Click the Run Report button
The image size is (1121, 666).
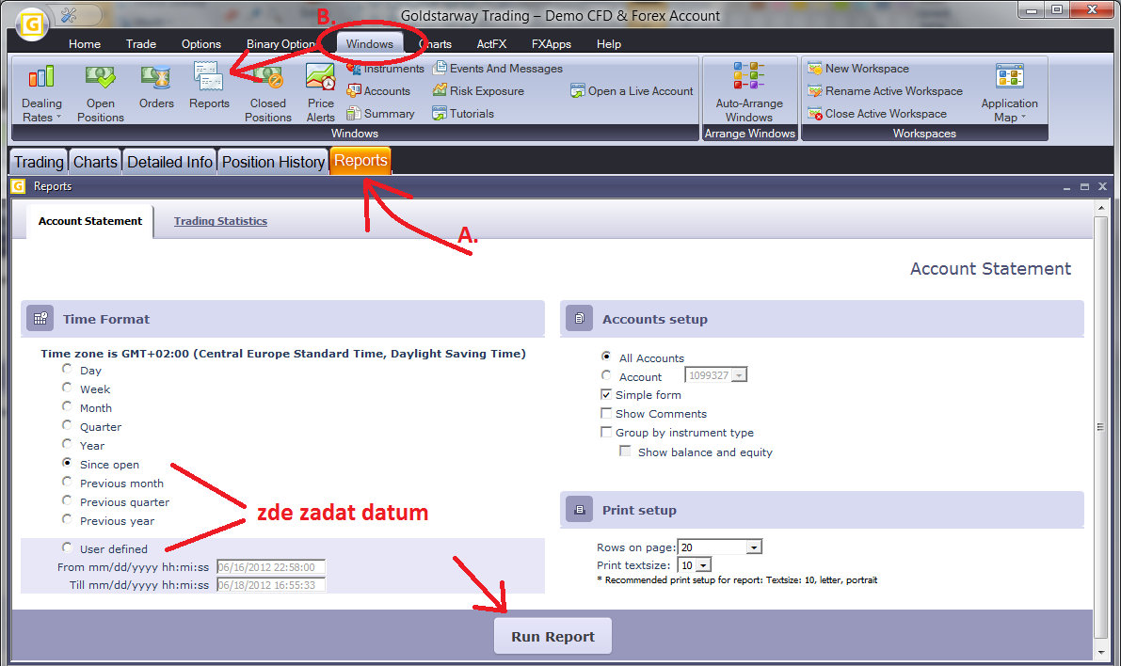(552, 636)
